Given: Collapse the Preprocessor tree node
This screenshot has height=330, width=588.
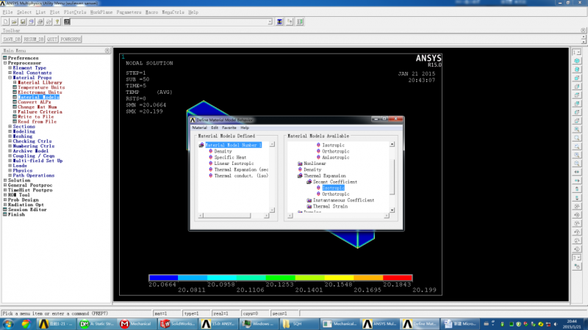Looking at the screenshot, I should (5, 63).
